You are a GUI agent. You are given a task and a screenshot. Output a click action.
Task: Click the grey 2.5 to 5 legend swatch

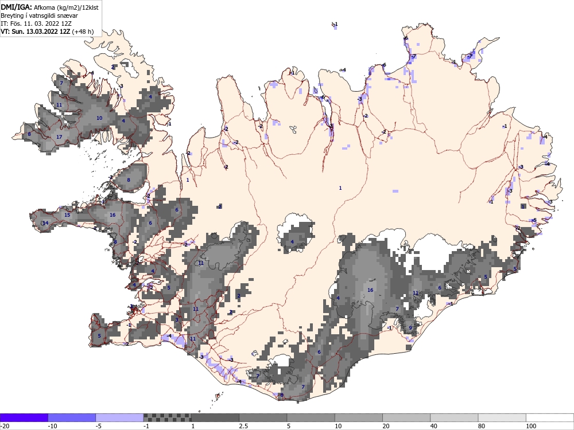coord(263,417)
